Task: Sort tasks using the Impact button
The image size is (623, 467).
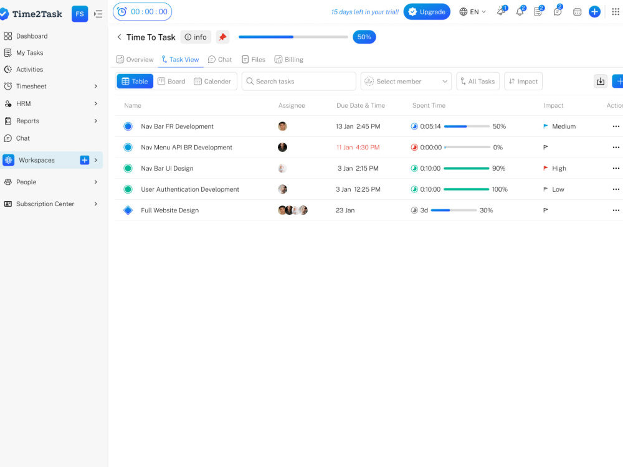Action: pyautogui.click(x=523, y=82)
